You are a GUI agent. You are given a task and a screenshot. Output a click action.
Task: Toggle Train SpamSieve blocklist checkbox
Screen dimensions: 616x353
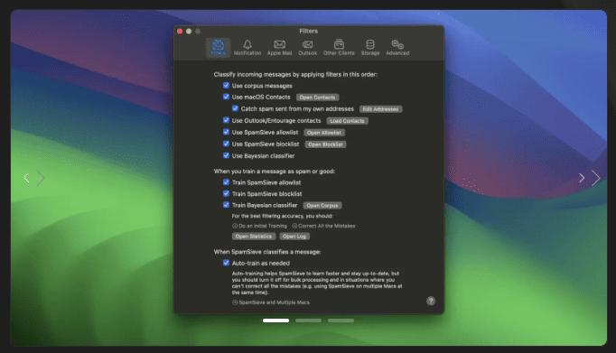click(226, 193)
